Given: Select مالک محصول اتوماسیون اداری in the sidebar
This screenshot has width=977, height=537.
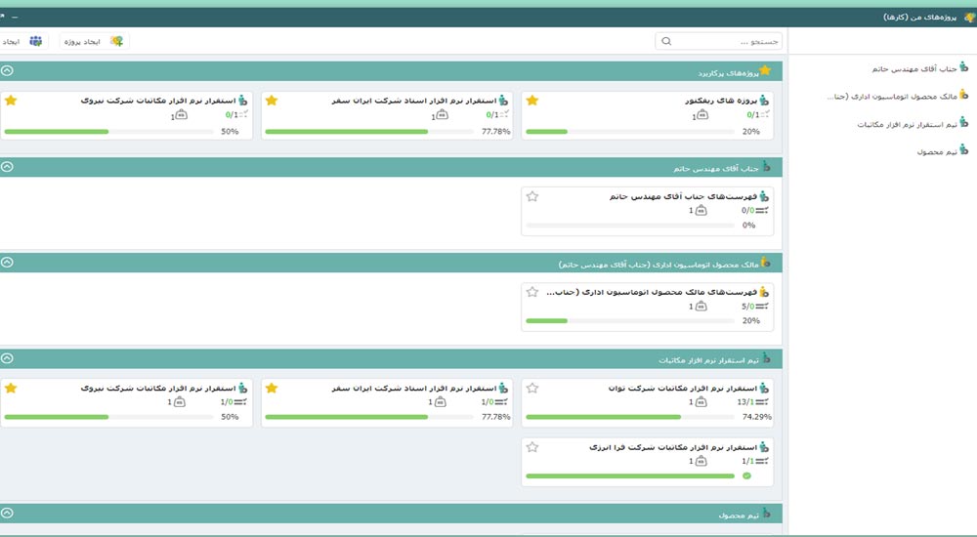Looking at the screenshot, I should tap(892, 97).
